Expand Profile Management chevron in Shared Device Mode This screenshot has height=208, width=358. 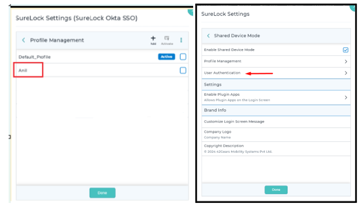346,61
